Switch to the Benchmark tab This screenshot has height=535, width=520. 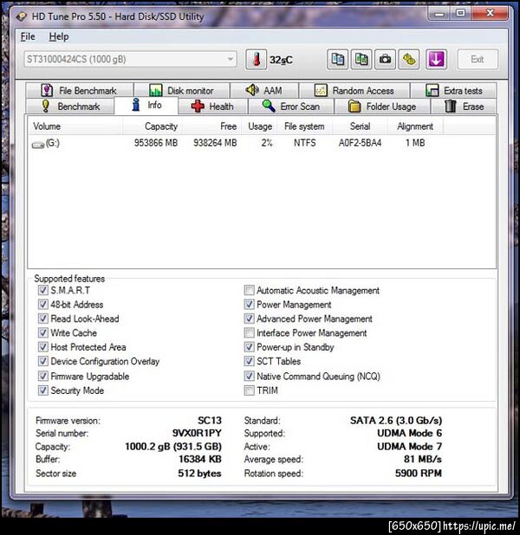[69, 106]
